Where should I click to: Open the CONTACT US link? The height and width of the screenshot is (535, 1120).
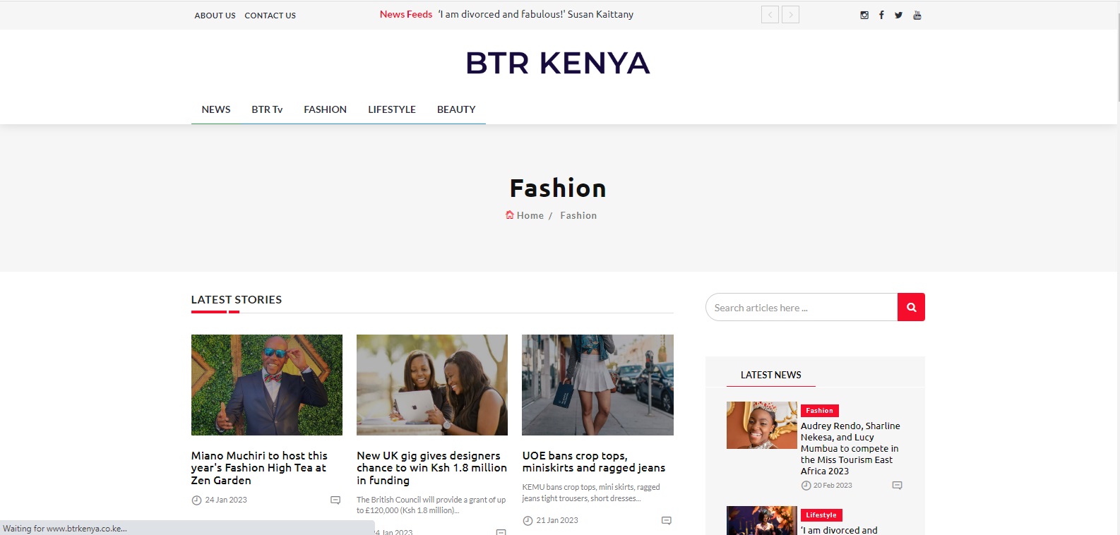270,16
